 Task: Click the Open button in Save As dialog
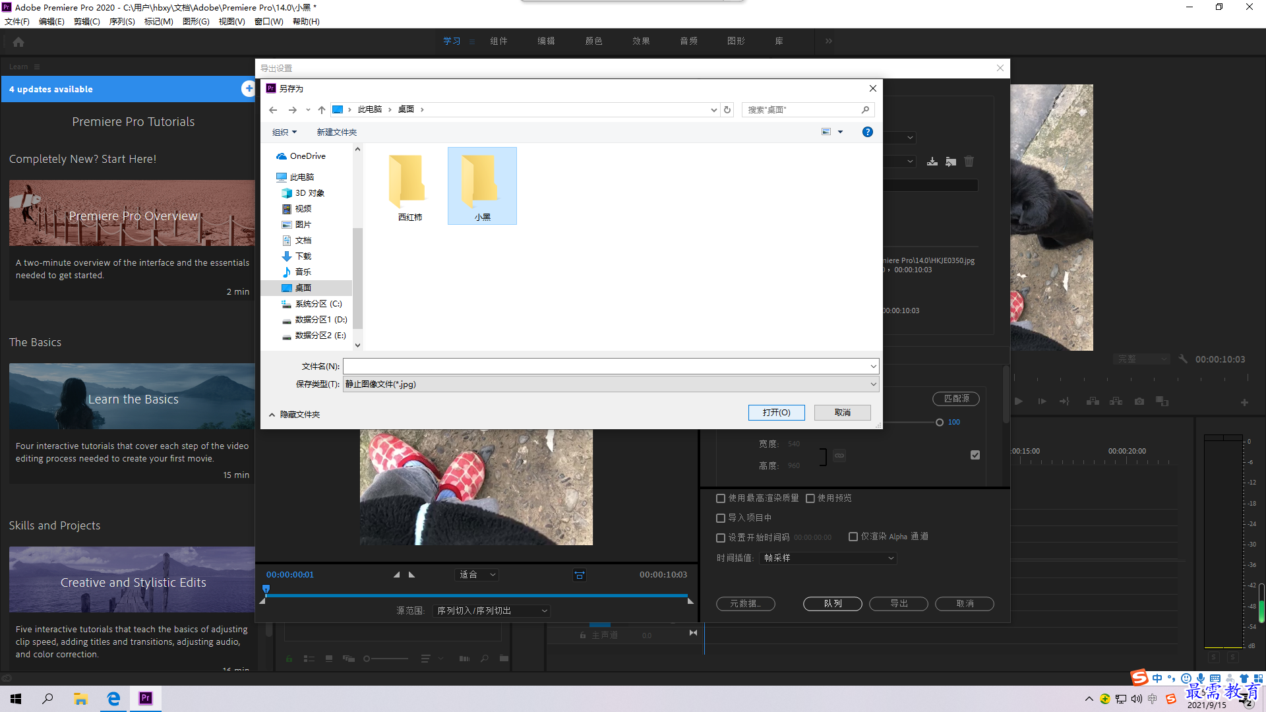[777, 413]
